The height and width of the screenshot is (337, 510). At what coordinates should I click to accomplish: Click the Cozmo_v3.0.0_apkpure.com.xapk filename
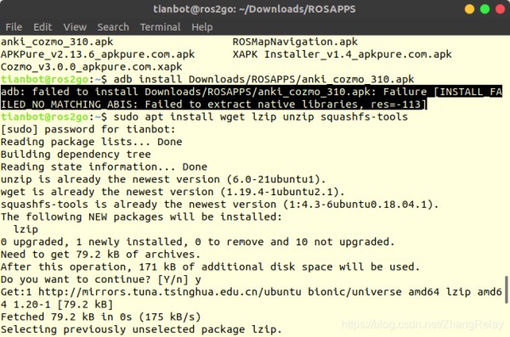click(x=92, y=67)
